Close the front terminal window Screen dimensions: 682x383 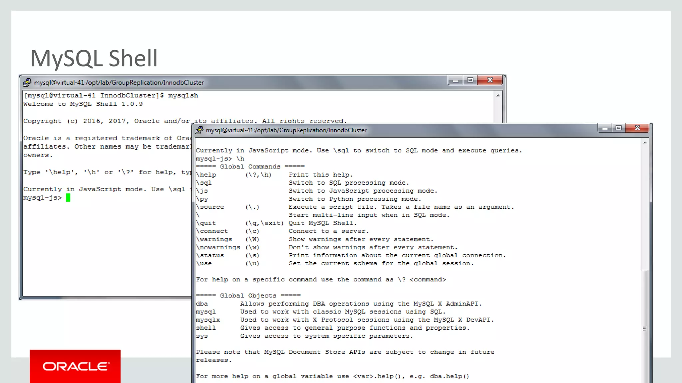637,128
